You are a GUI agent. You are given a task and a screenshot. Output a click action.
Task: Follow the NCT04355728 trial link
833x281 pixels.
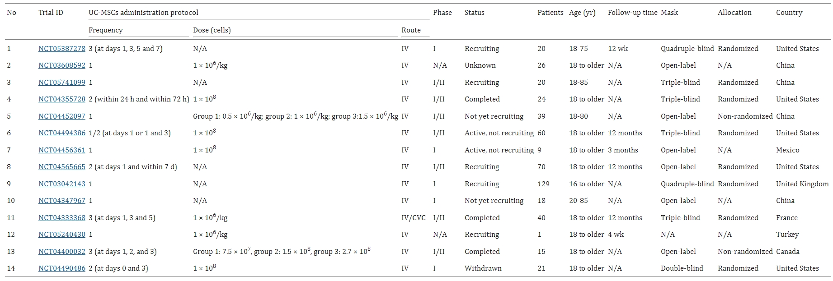pos(61,99)
